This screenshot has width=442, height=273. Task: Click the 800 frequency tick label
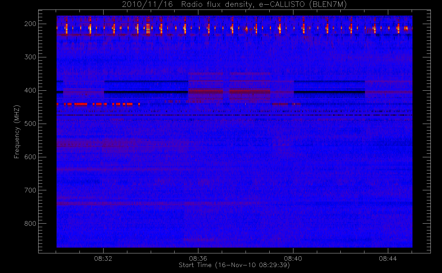(30, 224)
